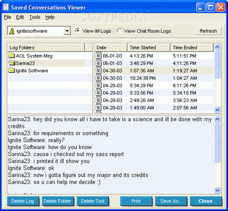
Task: Click the Delete Folder button
Action: click(58, 201)
